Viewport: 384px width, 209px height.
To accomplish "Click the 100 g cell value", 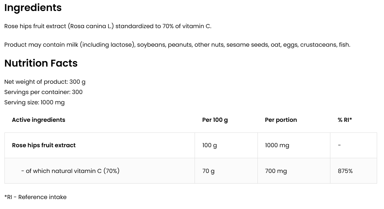I will [x=209, y=145].
